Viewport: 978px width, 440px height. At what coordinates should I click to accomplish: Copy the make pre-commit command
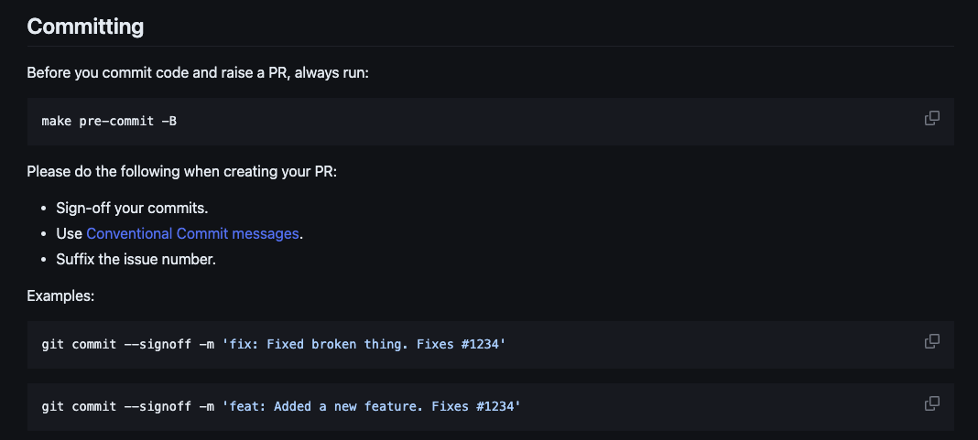[x=932, y=118]
